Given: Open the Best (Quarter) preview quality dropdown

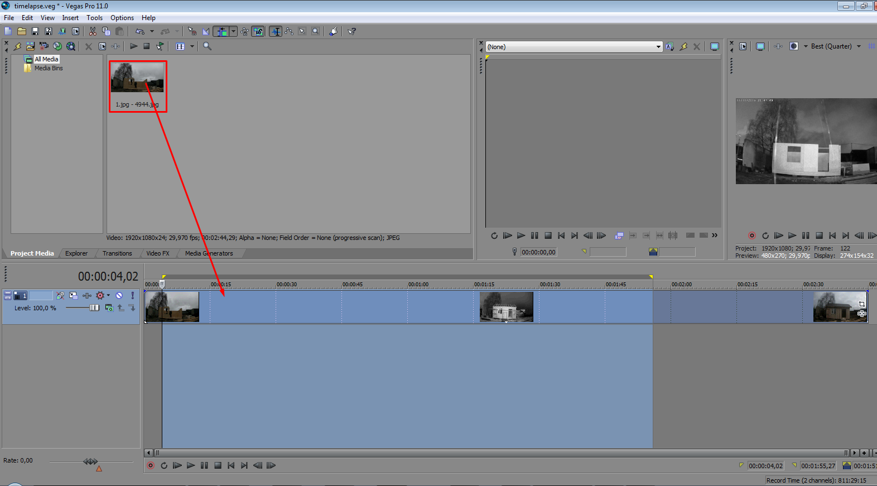Looking at the screenshot, I should click(x=859, y=46).
